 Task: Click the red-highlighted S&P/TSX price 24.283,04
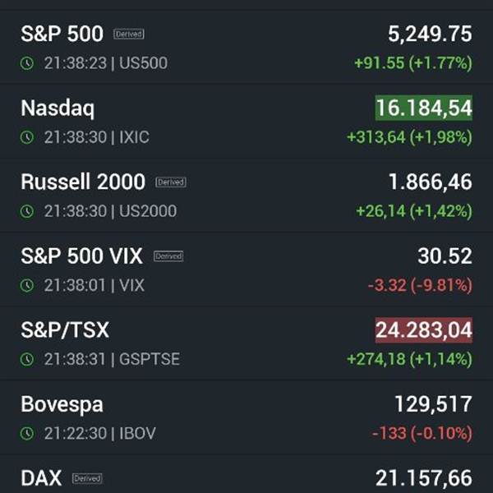(424, 330)
